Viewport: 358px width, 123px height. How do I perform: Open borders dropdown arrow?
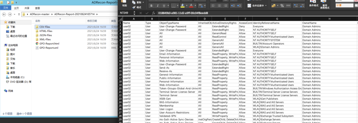[178, 6]
